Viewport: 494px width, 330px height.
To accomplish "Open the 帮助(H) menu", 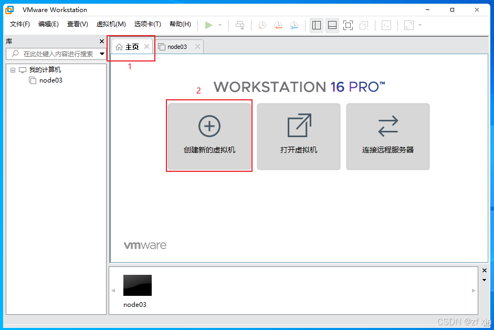I will pyautogui.click(x=180, y=24).
